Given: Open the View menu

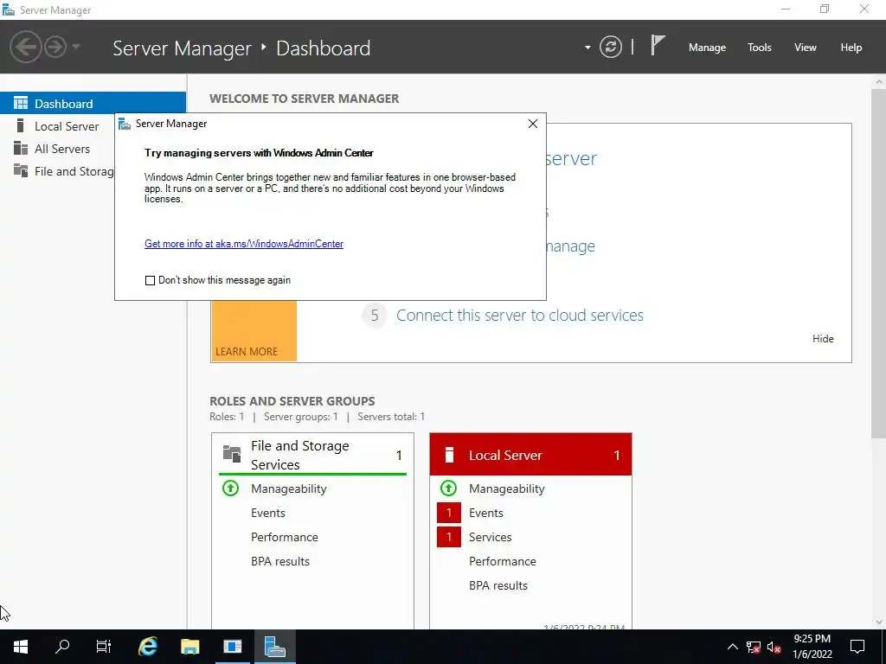Looking at the screenshot, I should pos(806,48).
